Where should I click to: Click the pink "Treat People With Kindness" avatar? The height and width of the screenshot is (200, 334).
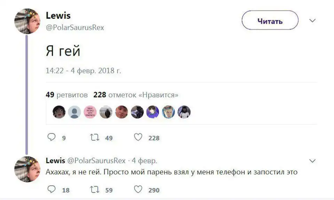pyautogui.click(x=90, y=112)
